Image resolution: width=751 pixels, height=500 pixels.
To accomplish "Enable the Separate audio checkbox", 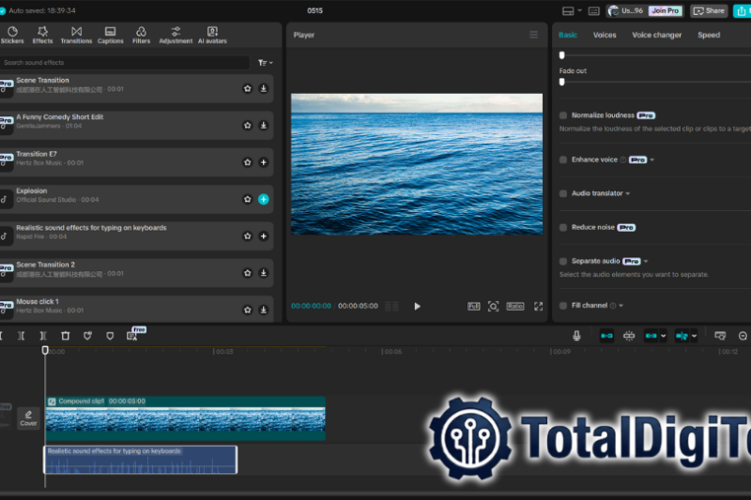I will pos(563,261).
